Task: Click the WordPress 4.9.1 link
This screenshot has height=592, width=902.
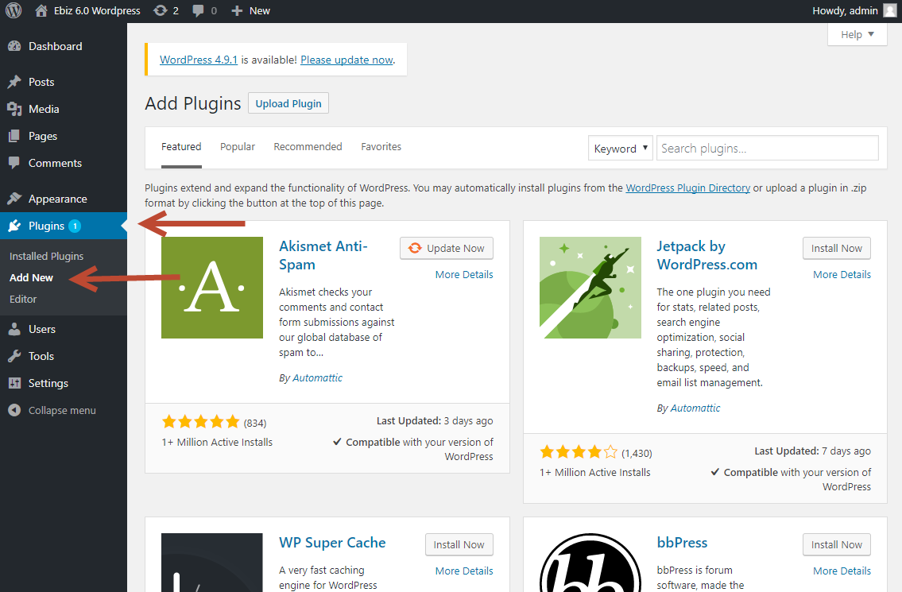Action: click(x=199, y=60)
